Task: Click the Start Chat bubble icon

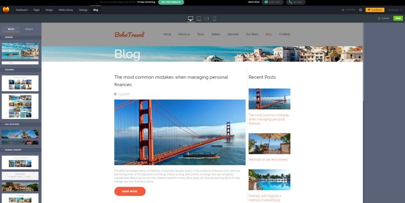Action: click(266, 2)
